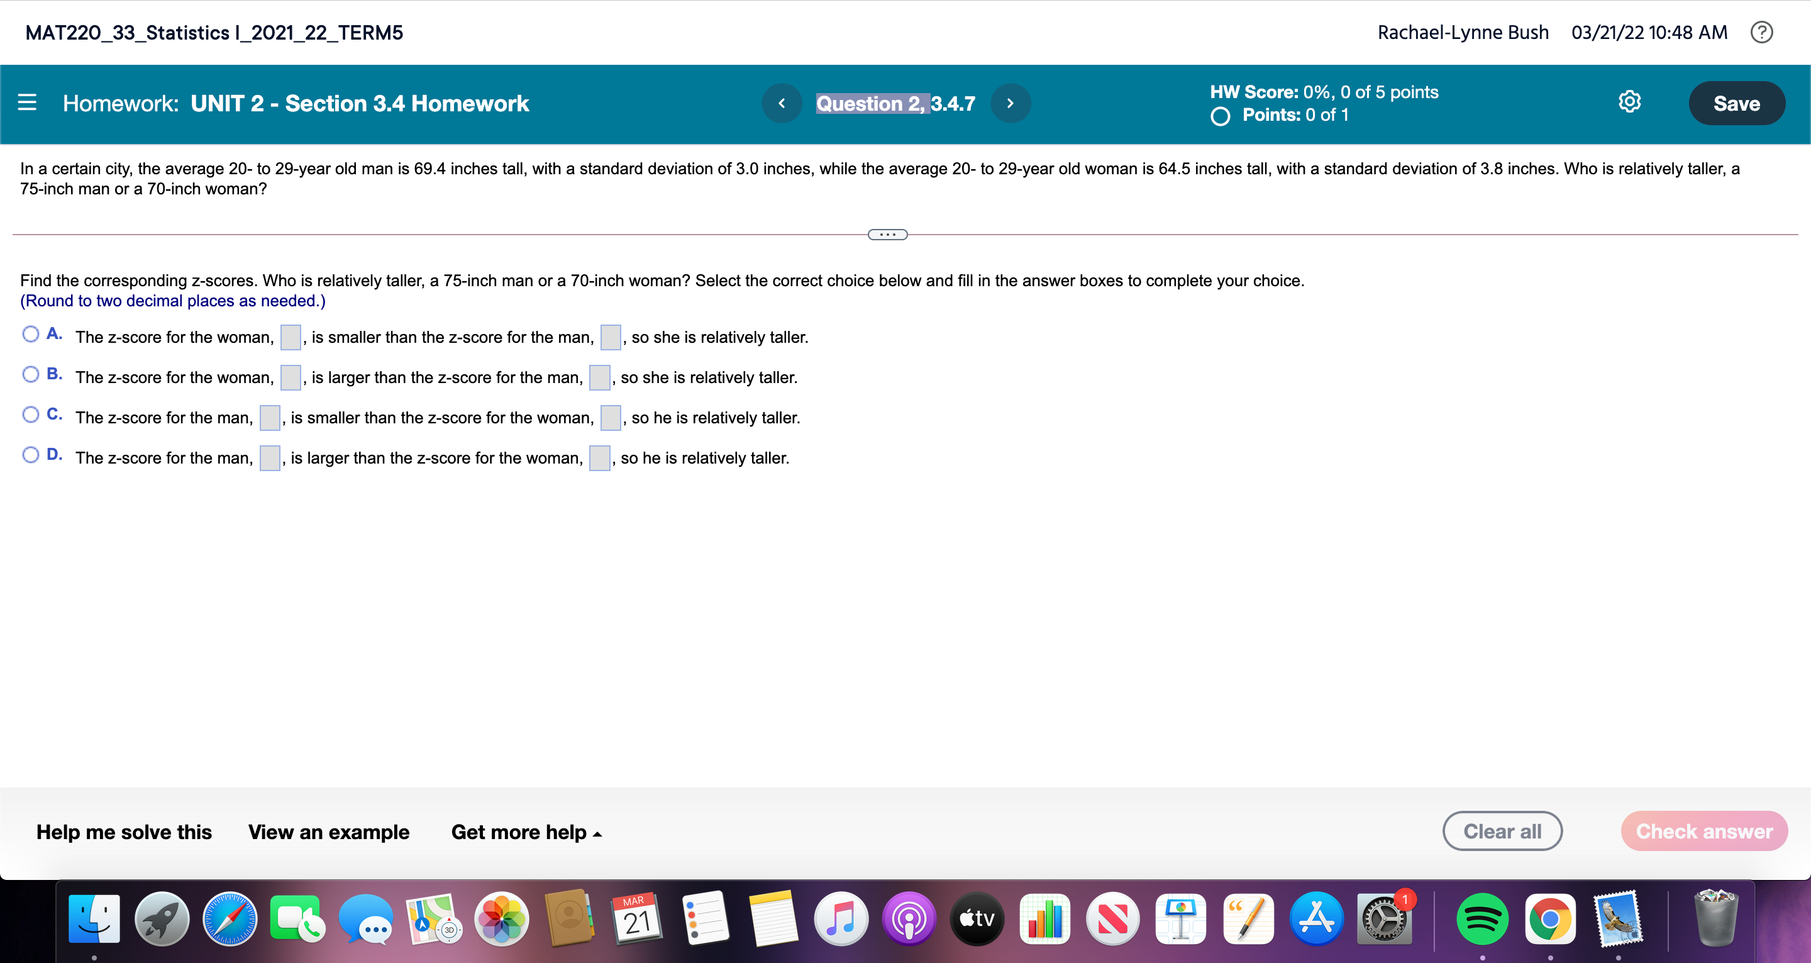Image resolution: width=1811 pixels, height=963 pixels.
Task: Open the hamburger menu next to Homework title
Action: pos(26,103)
